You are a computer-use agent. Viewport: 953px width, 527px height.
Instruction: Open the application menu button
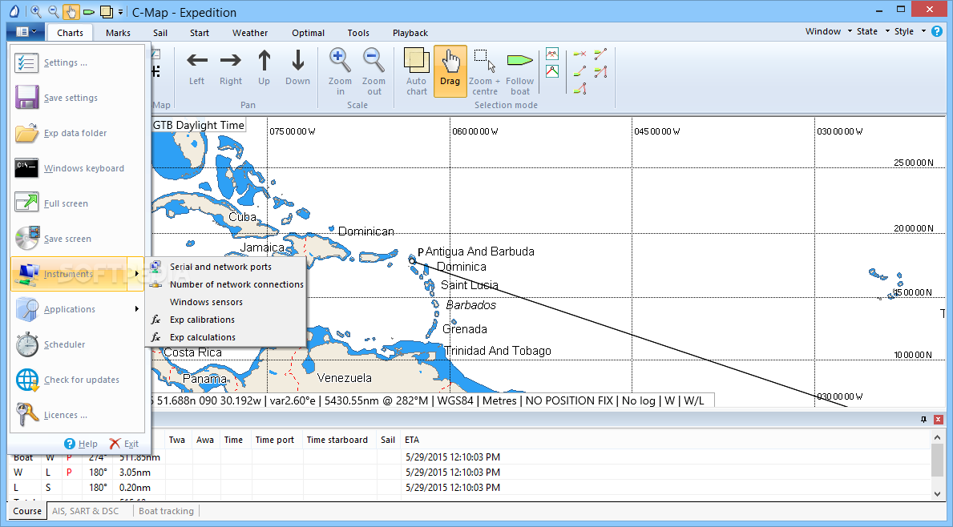26,31
